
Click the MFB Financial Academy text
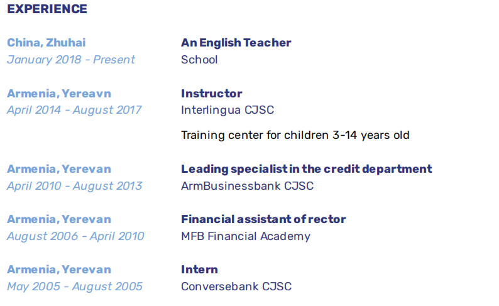click(x=246, y=236)
